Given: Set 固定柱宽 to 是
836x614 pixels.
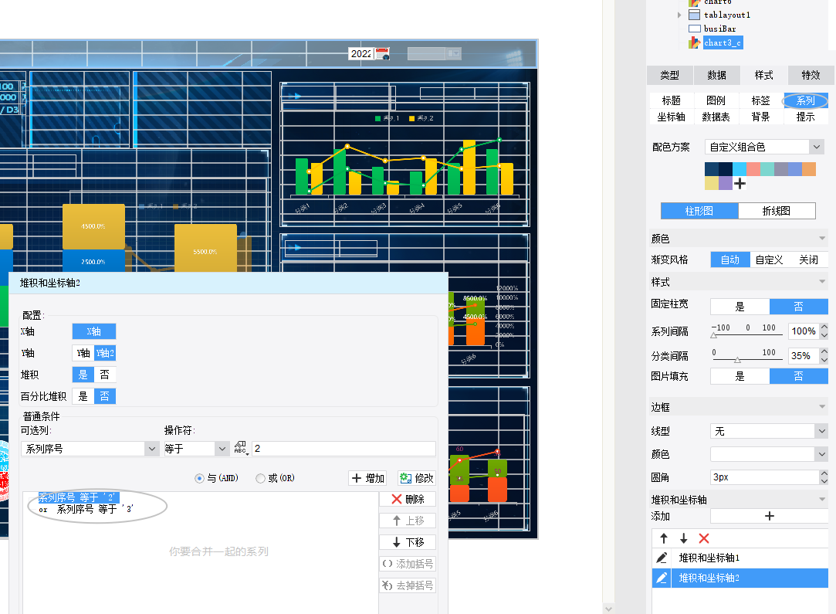Looking at the screenshot, I should click(x=740, y=306).
